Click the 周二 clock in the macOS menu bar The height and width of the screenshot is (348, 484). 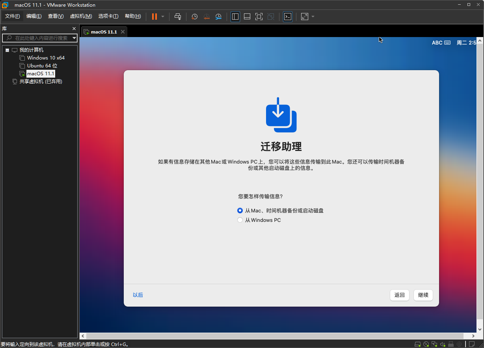pos(466,43)
